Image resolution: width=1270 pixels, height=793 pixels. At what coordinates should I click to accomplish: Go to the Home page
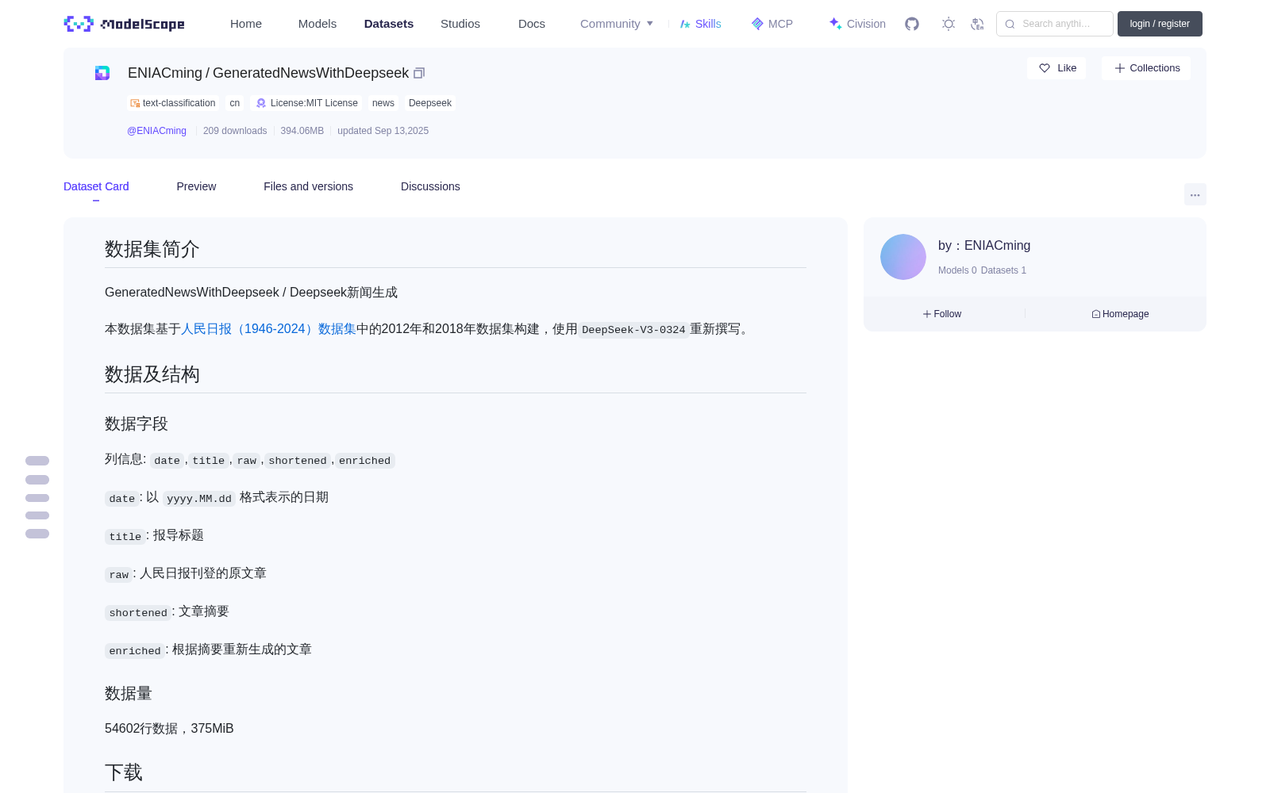[246, 24]
